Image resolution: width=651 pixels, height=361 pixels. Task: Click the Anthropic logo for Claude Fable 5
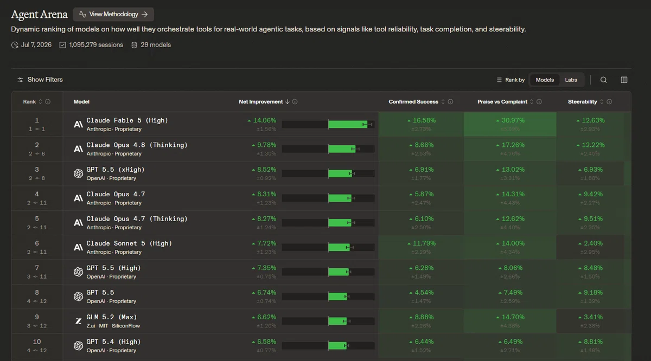click(x=78, y=124)
